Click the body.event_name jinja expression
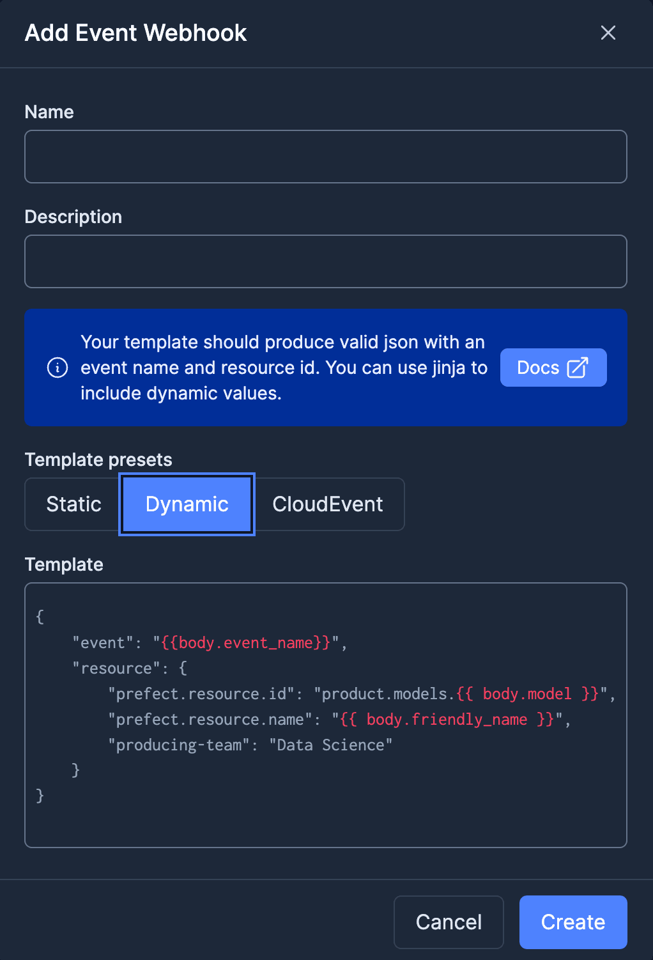 tap(245, 642)
